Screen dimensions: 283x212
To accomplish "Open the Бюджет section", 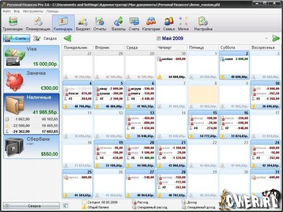I will click(x=83, y=24).
